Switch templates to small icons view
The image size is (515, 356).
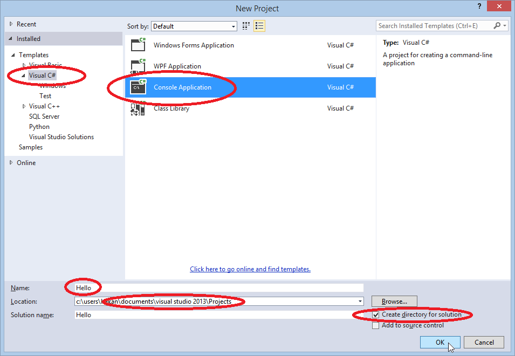(246, 26)
